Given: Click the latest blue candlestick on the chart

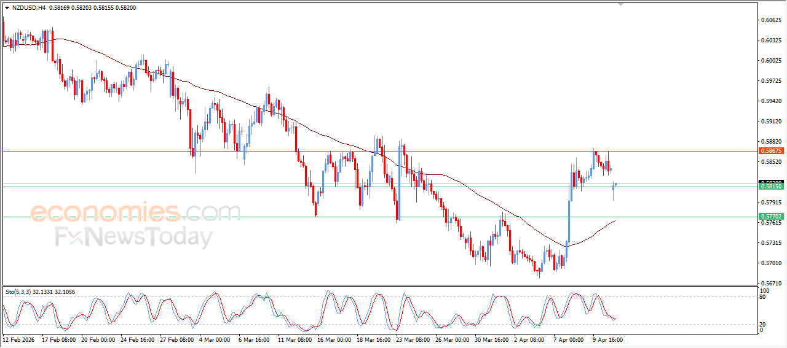Looking at the screenshot, I should [x=615, y=184].
